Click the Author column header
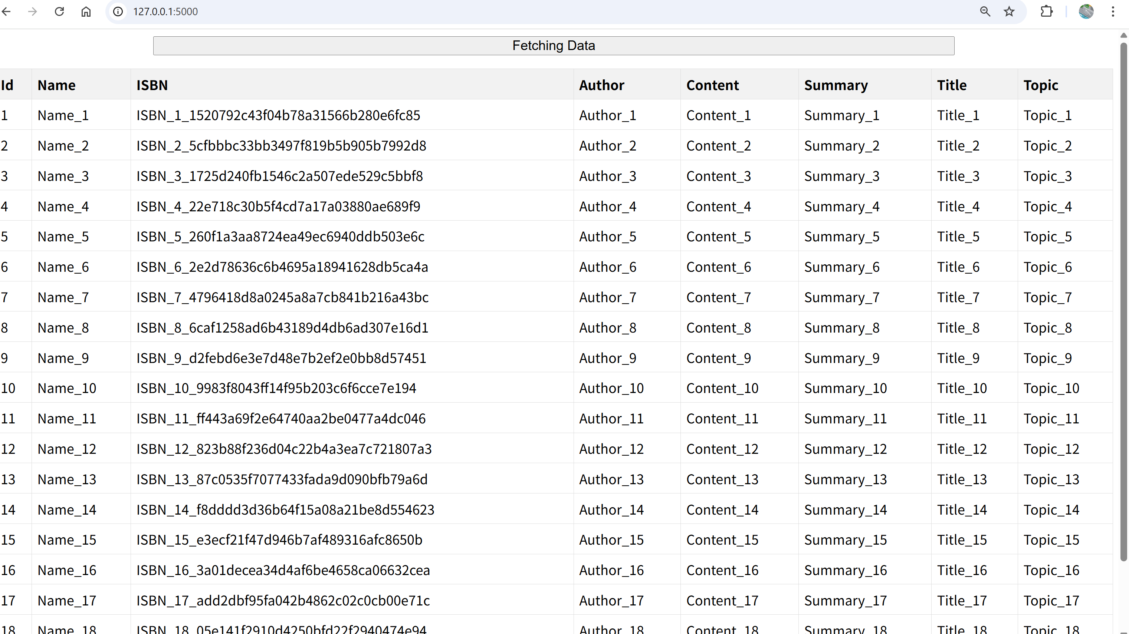This screenshot has height=634, width=1129. 601,85
